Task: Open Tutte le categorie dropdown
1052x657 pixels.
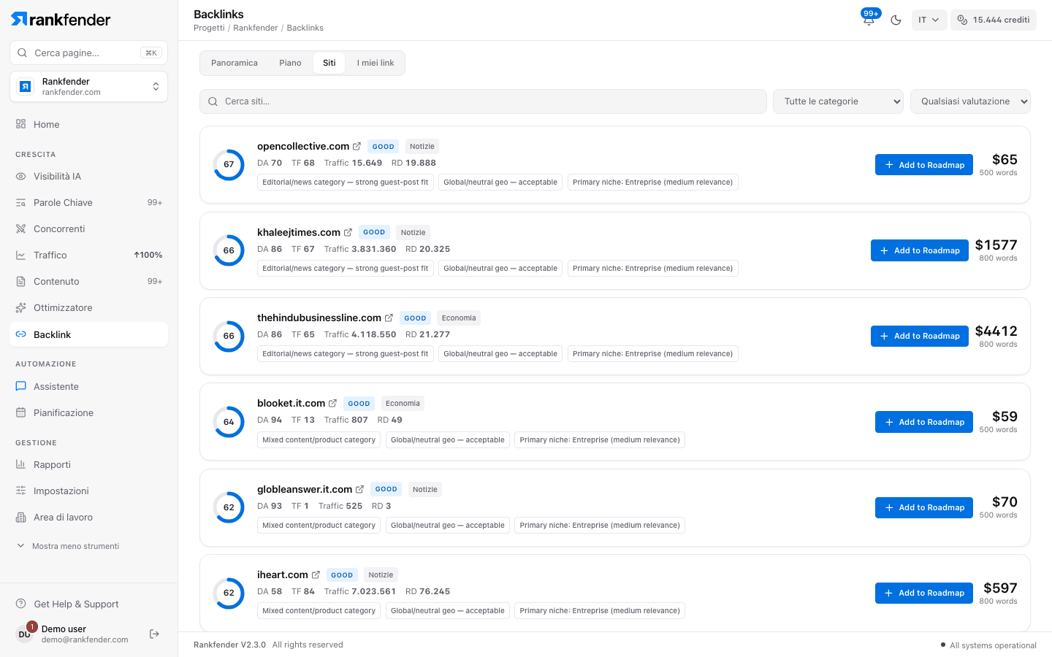Action: click(838, 101)
